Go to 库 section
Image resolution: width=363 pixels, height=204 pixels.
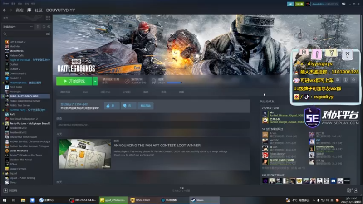(x=29, y=10)
